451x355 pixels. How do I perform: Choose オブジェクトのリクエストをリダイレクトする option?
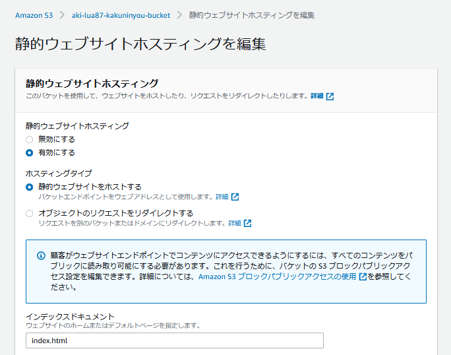pyautogui.click(x=29, y=214)
